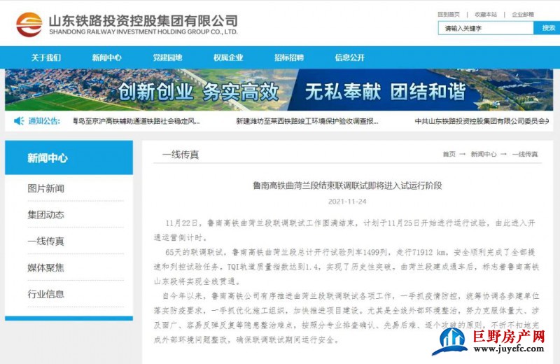Open notice about 中共山东铁路投资控股集团

pyautogui.click(x=482, y=122)
